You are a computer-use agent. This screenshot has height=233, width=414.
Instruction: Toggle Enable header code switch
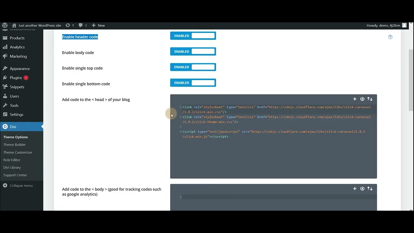(193, 36)
